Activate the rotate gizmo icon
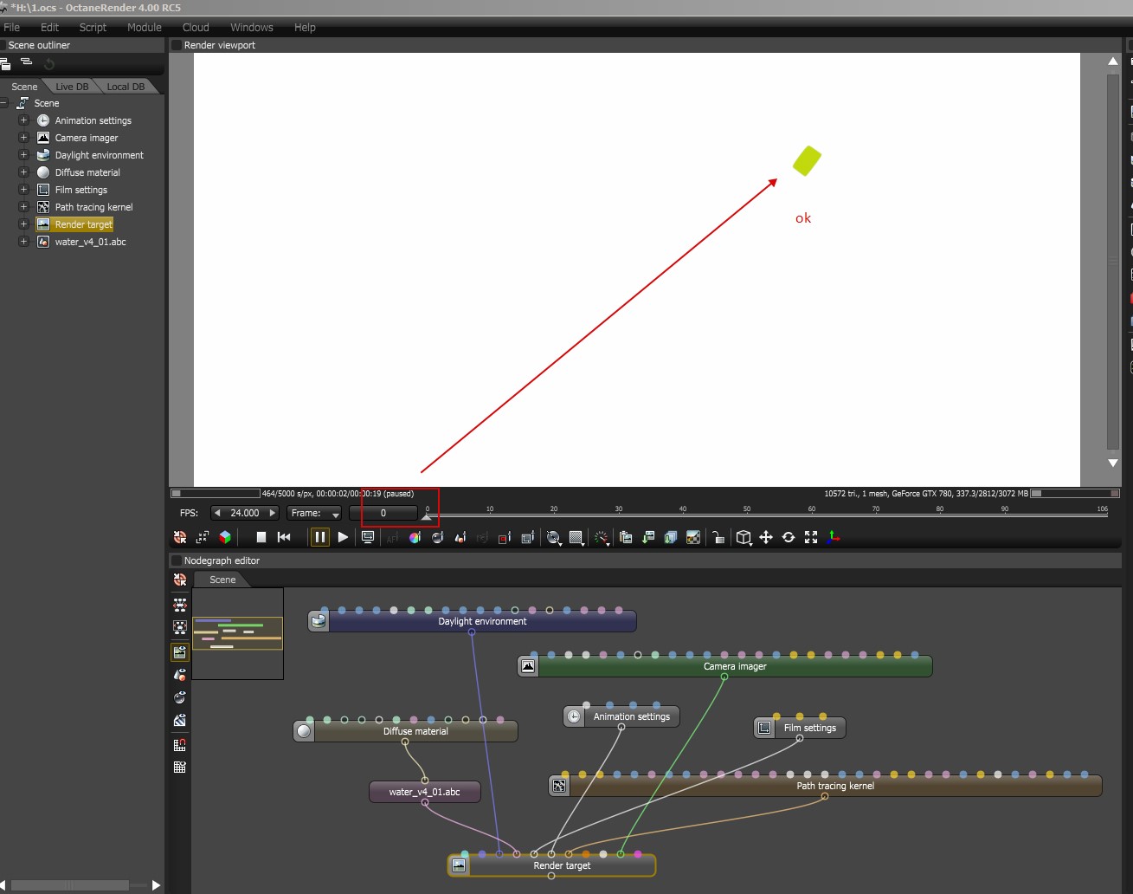The height and width of the screenshot is (894, 1133). pos(789,537)
